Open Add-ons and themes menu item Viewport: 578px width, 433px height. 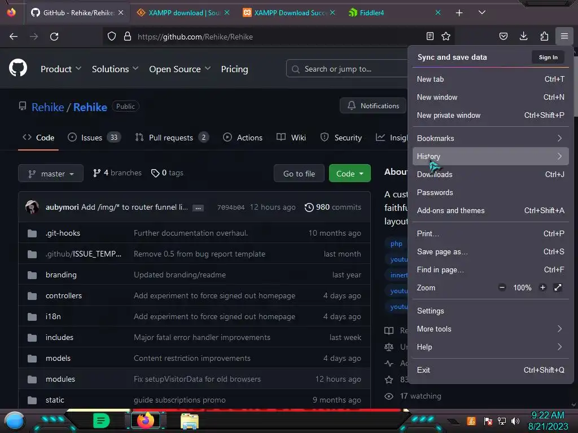click(491, 211)
